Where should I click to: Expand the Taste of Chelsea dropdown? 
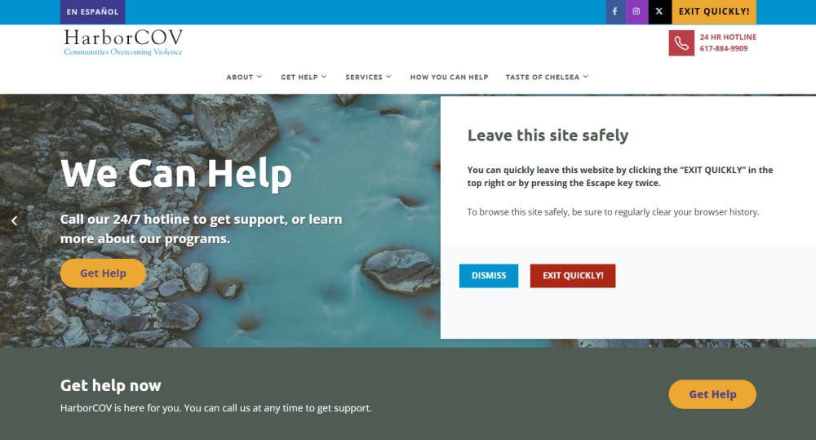[x=547, y=77]
